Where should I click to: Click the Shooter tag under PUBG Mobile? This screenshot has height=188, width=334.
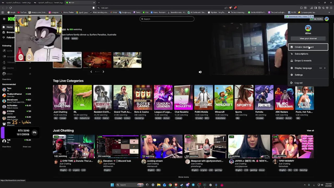click(199, 118)
